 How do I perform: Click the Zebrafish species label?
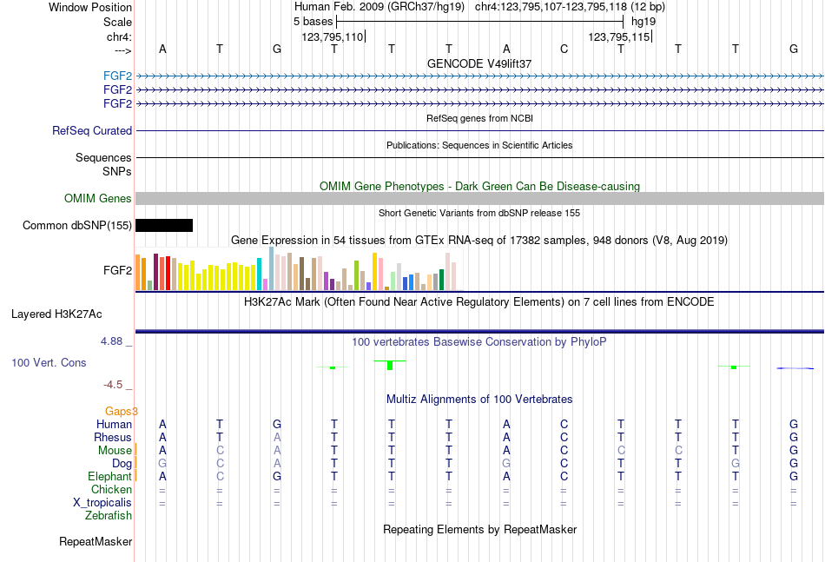tap(109, 516)
